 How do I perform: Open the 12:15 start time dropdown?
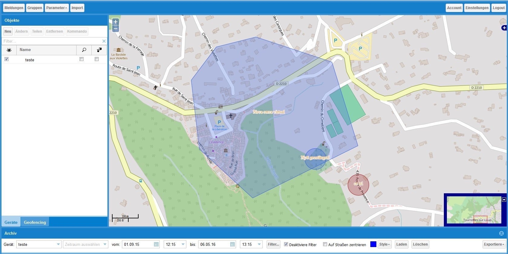coord(183,244)
